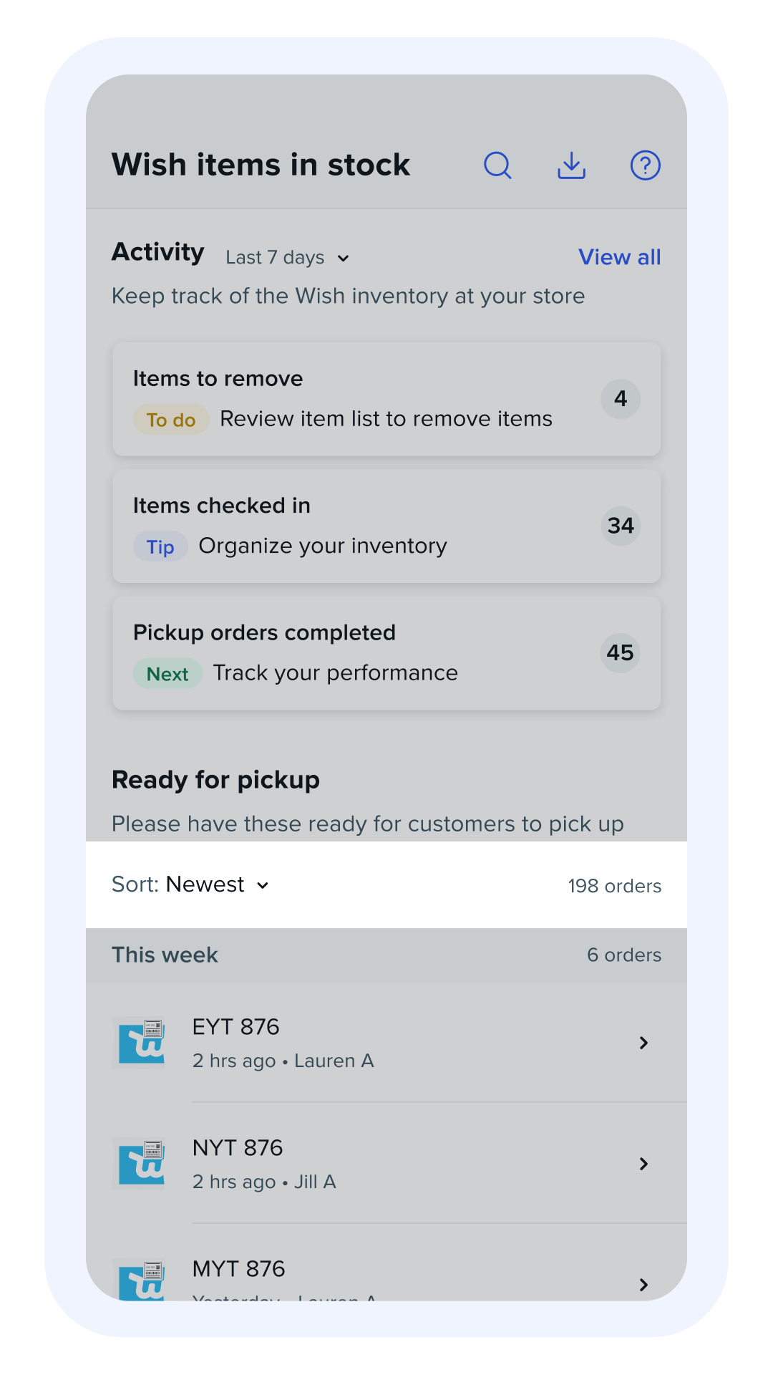
Task: Open NYT 876 order using its chevron
Action: point(643,1164)
